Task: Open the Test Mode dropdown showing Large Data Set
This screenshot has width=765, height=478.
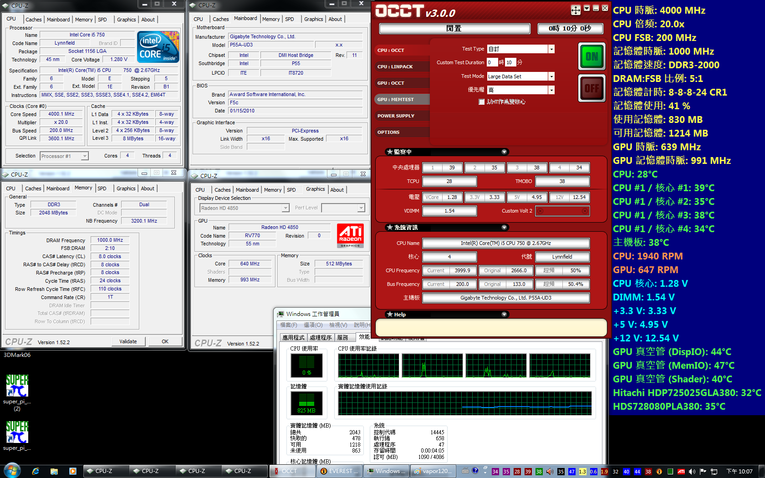Action: [x=551, y=76]
